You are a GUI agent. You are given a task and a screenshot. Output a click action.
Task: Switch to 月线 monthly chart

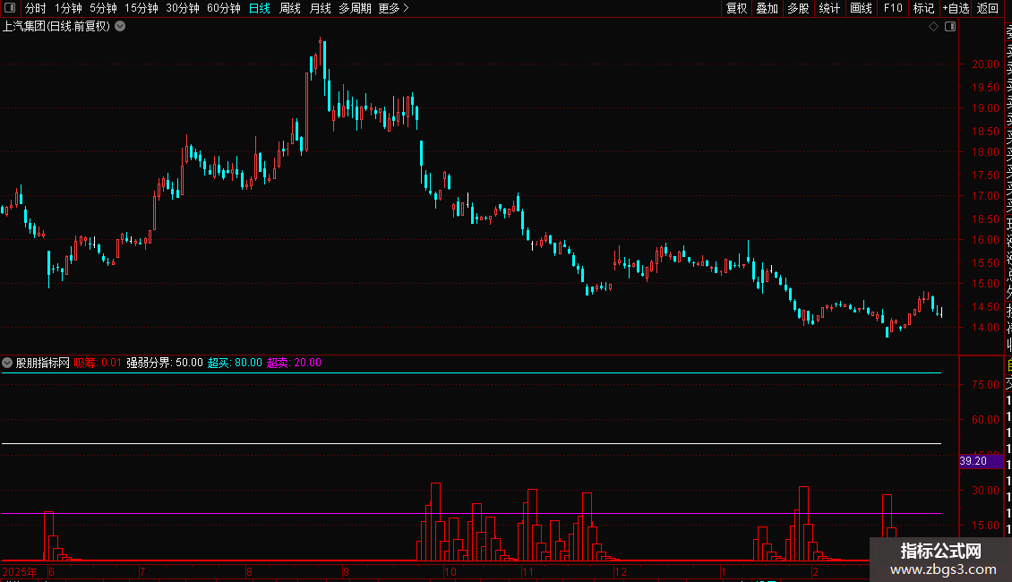[320, 8]
